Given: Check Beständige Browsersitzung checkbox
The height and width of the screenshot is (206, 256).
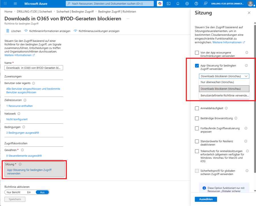Looking at the screenshot, I should click(x=197, y=118).
